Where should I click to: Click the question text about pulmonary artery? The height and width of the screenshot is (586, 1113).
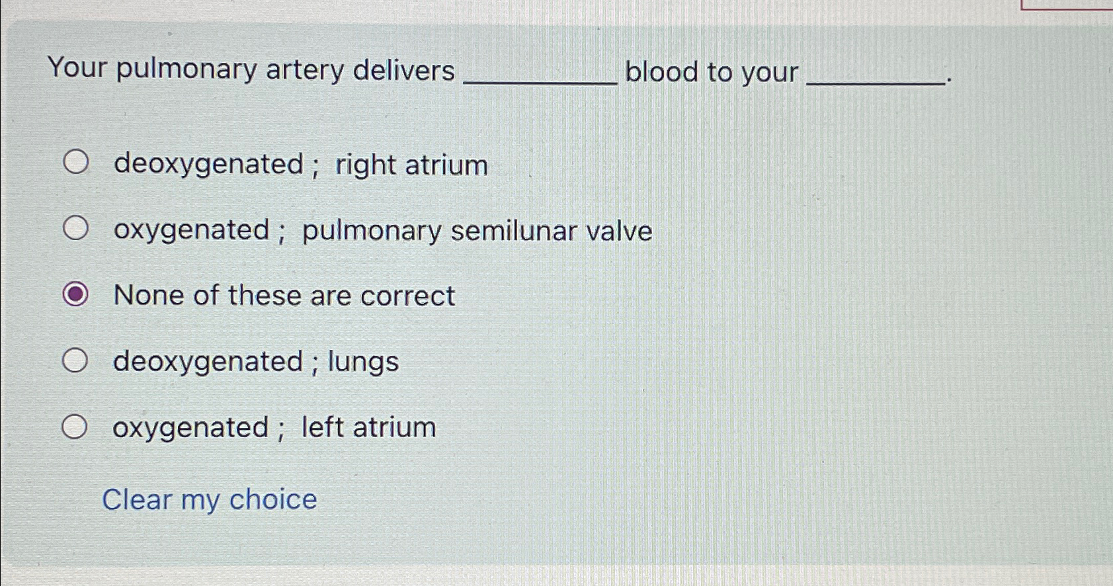tap(251, 69)
